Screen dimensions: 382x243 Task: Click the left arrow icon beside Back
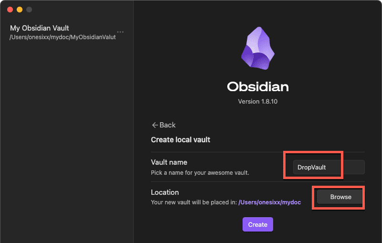pos(155,125)
